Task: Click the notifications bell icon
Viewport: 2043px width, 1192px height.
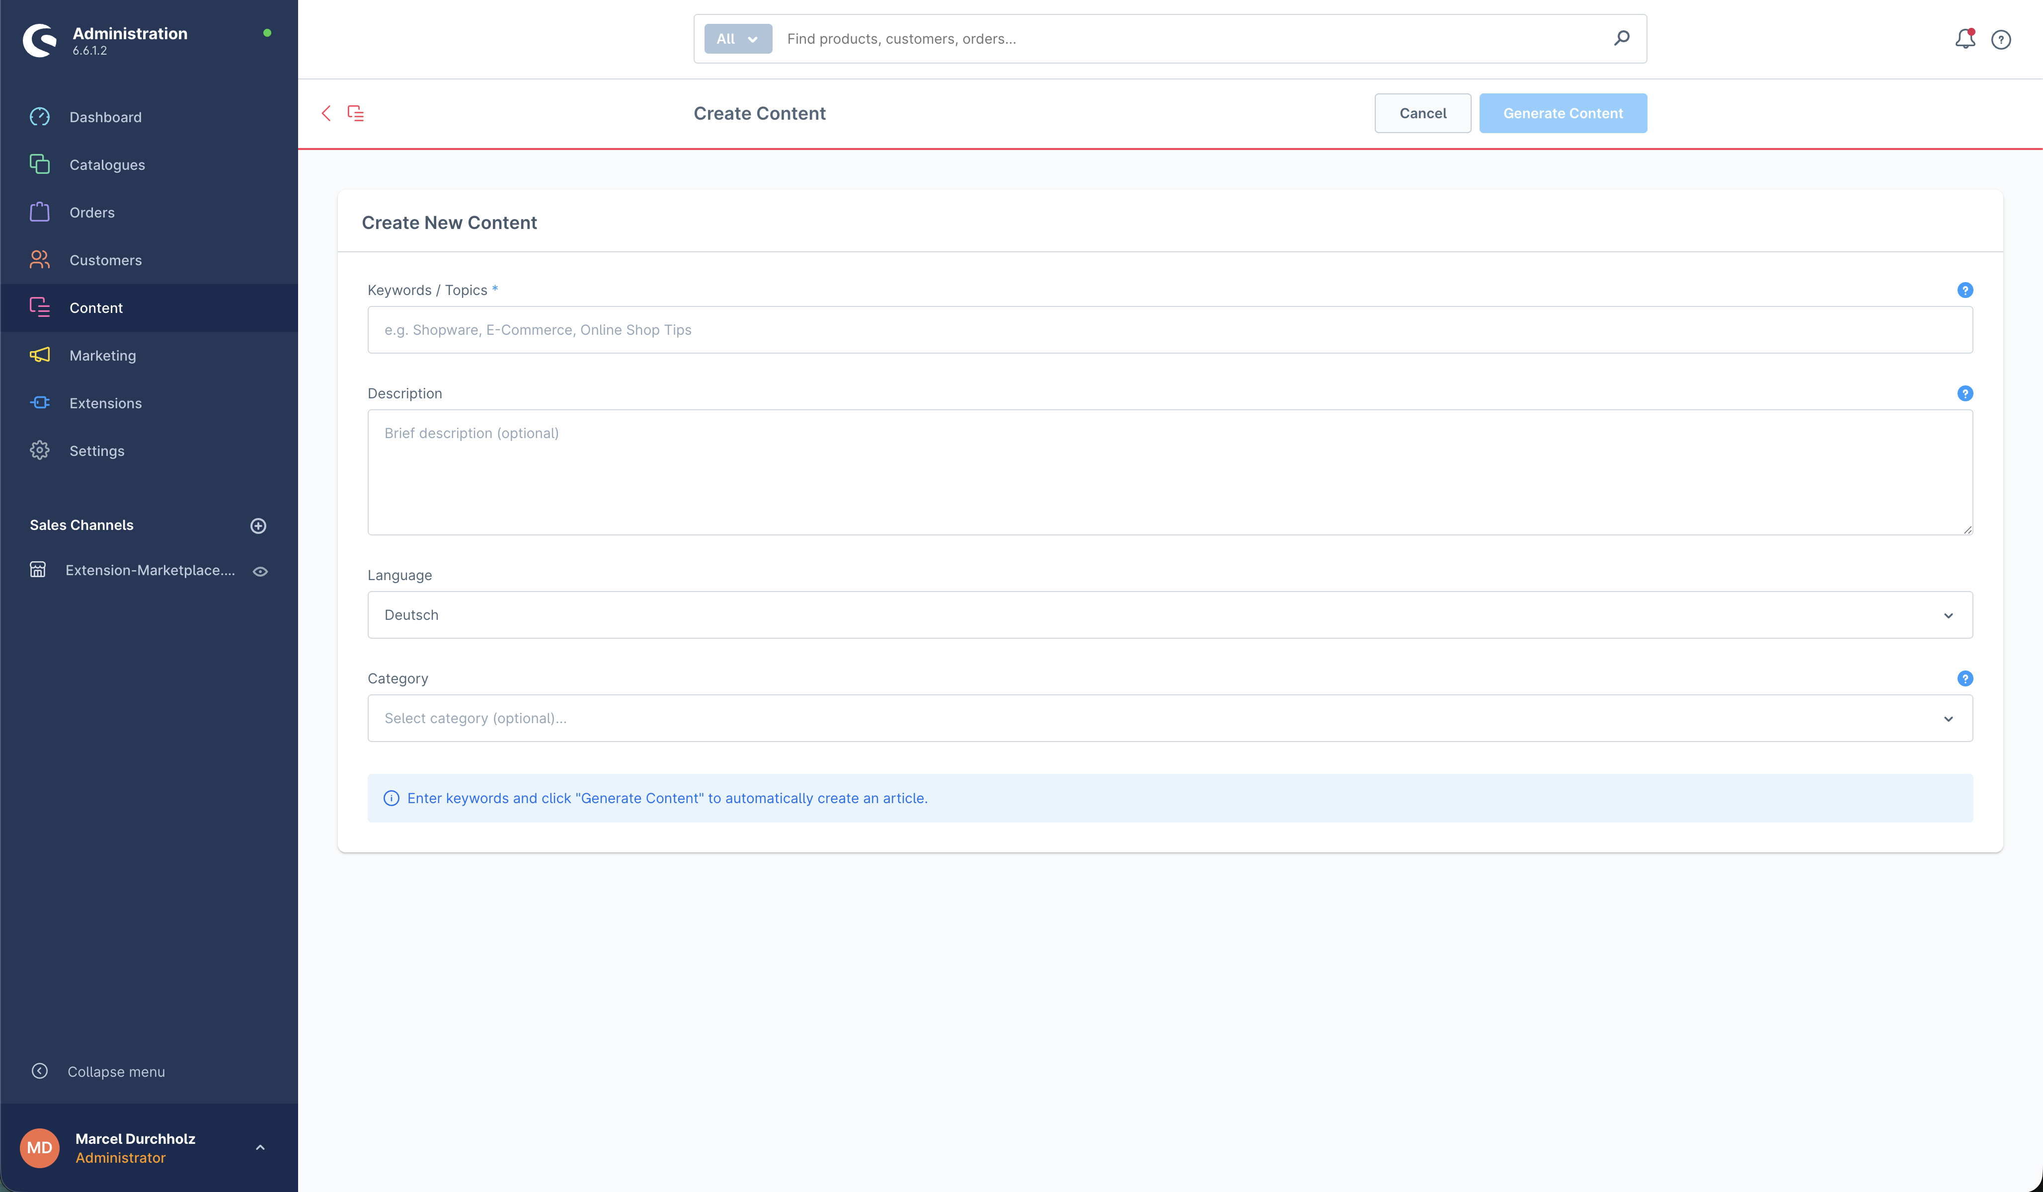Action: [x=1964, y=39]
